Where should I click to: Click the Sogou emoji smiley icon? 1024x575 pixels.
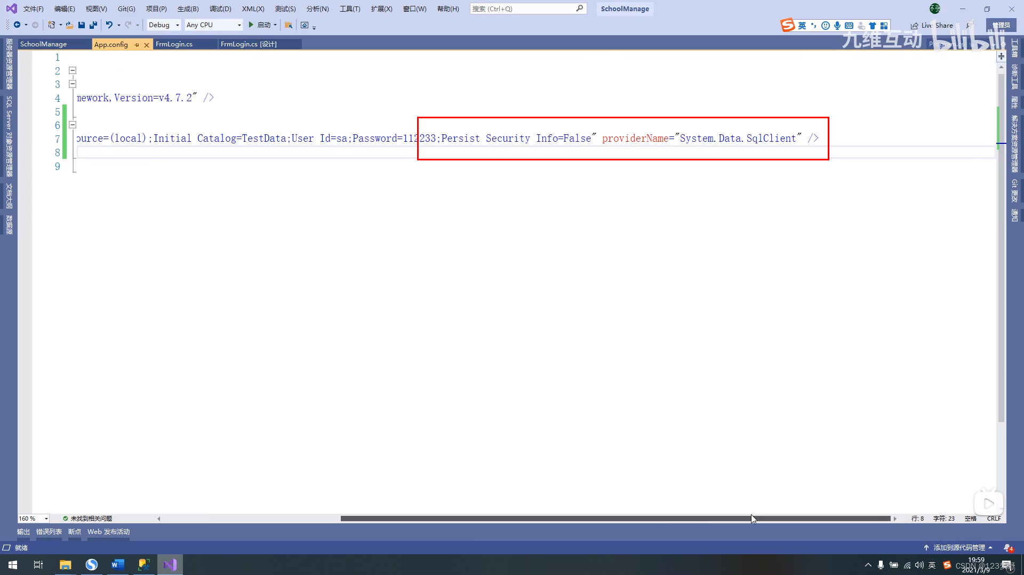point(826,26)
